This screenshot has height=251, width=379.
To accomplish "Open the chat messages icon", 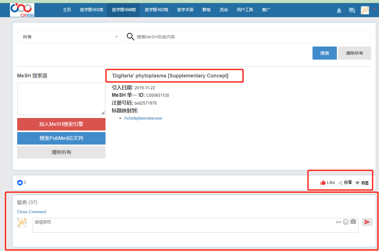I will pos(352,11).
